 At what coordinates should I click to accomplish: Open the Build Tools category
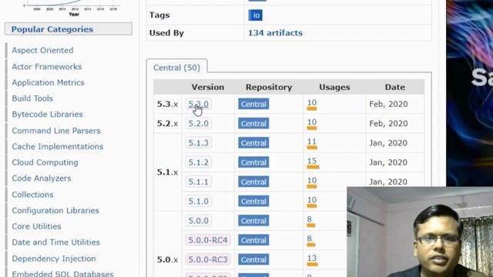[x=32, y=98]
